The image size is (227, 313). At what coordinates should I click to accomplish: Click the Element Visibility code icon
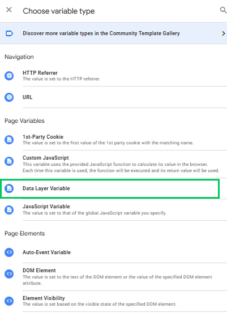9,301
